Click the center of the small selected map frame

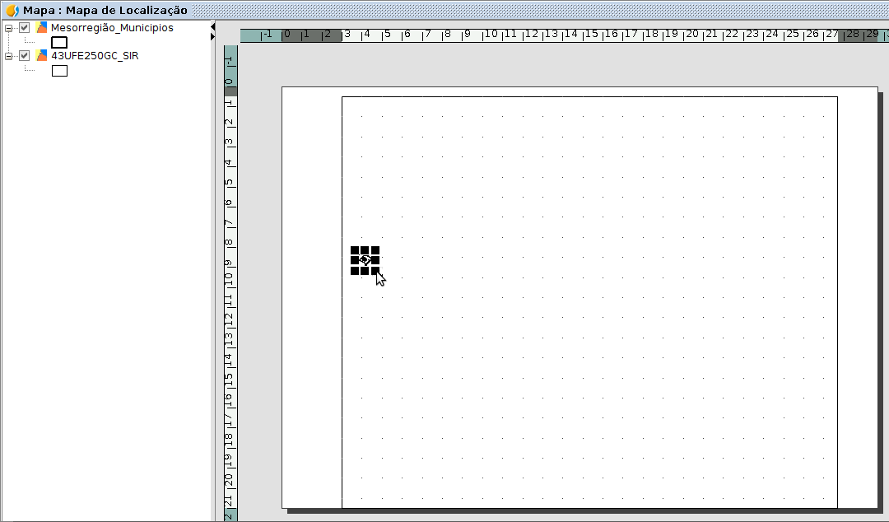pyautogui.click(x=365, y=260)
